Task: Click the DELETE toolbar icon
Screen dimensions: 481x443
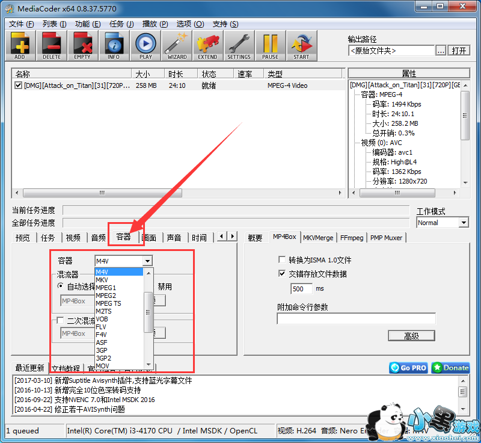Action: coord(52,46)
